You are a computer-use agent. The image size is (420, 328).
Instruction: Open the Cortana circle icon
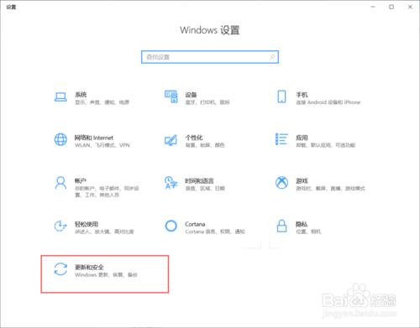[171, 226]
